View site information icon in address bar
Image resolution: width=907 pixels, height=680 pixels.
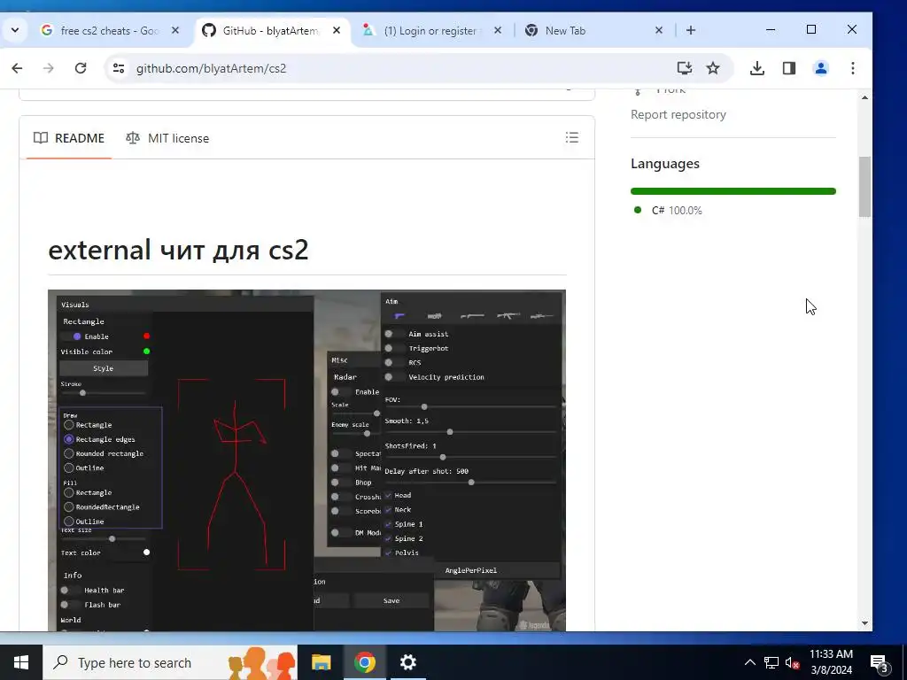pyautogui.click(x=119, y=68)
